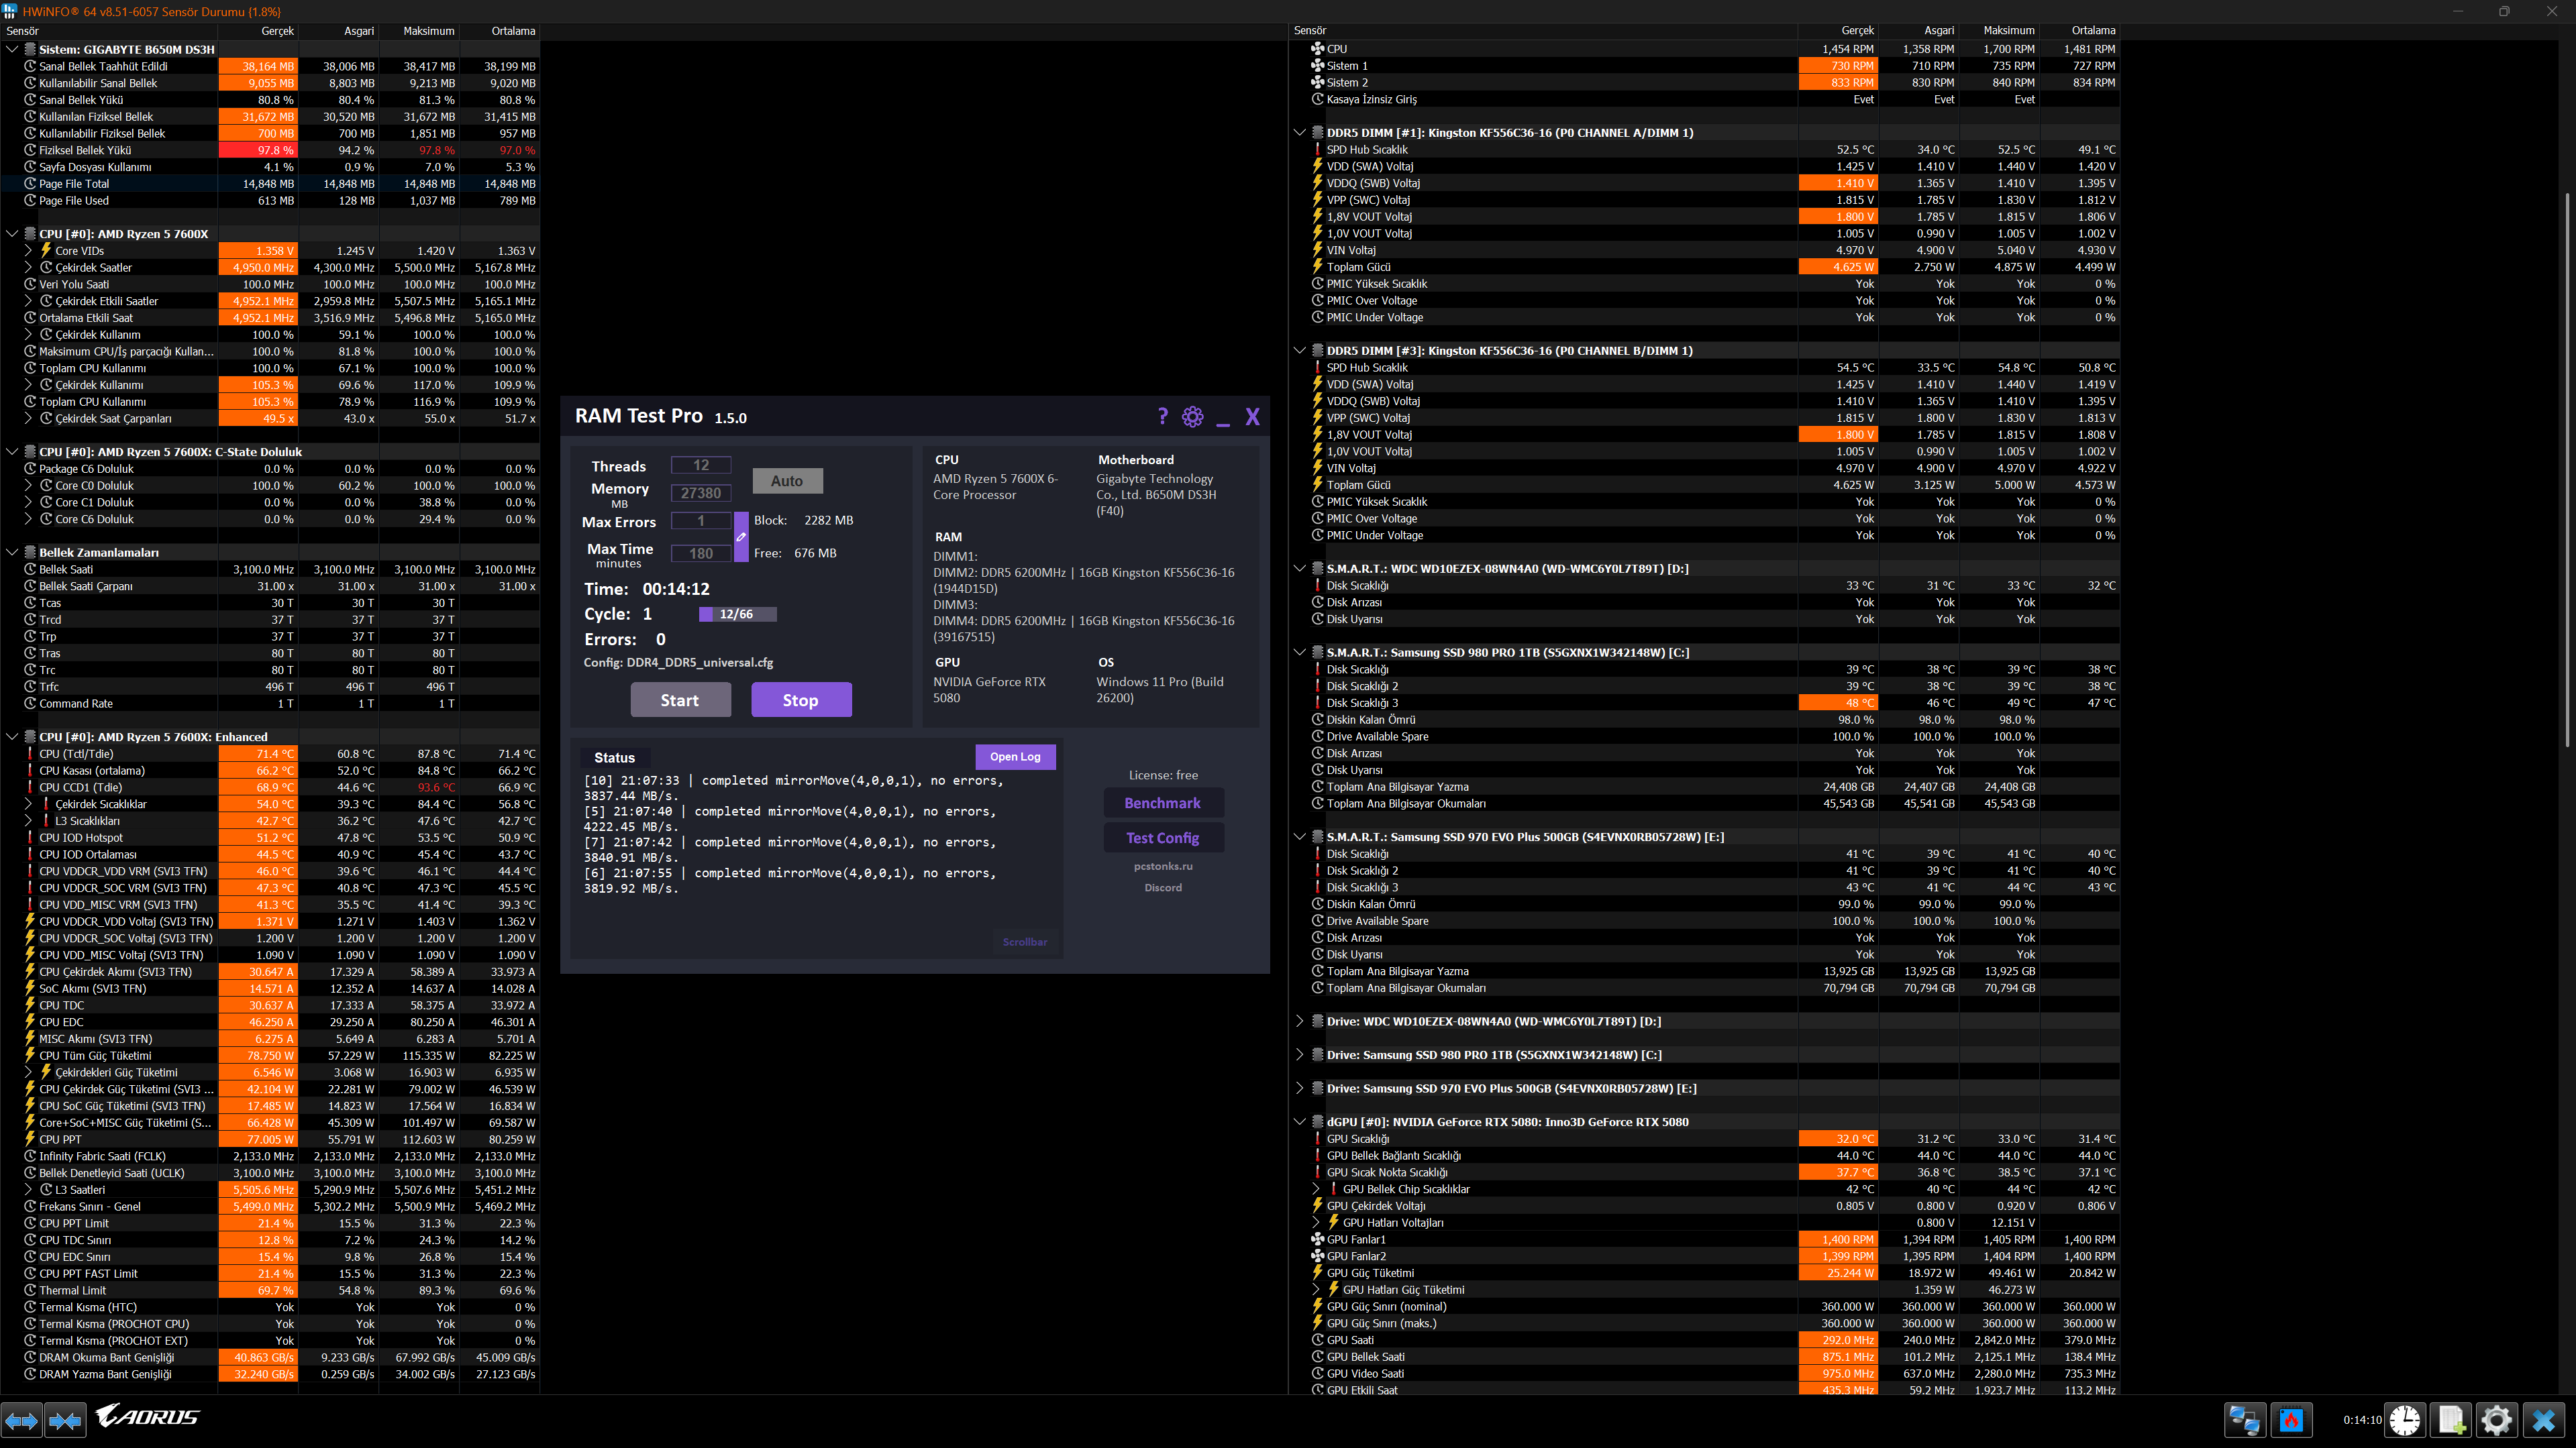Image resolution: width=2576 pixels, height=1448 pixels.
Task: Toggle the Scrollbar button in Status panel
Action: click(1025, 942)
